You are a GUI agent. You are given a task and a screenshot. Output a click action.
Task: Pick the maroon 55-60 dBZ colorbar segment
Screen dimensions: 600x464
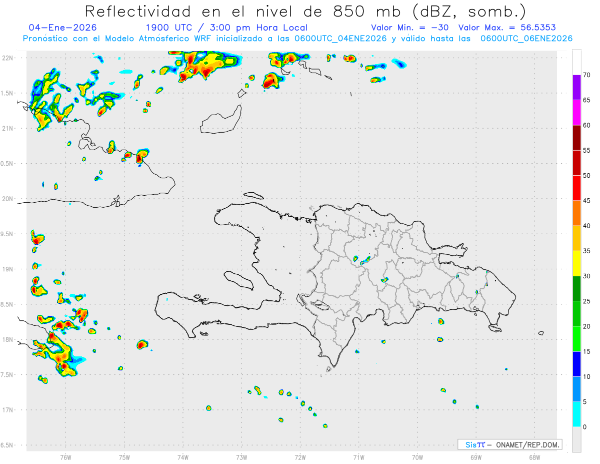(576, 138)
